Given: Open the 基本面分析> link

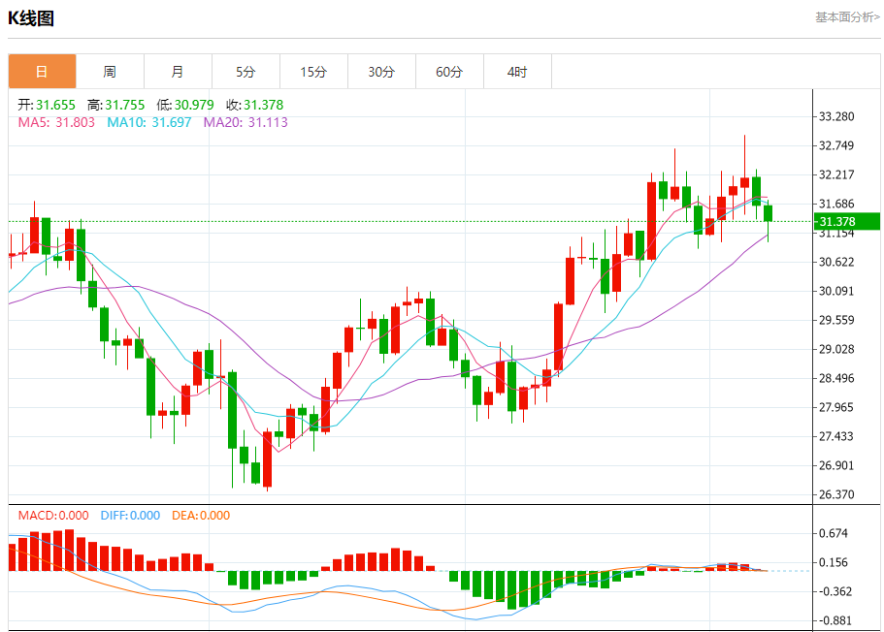Looking at the screenshot, I should click(847, 17).
